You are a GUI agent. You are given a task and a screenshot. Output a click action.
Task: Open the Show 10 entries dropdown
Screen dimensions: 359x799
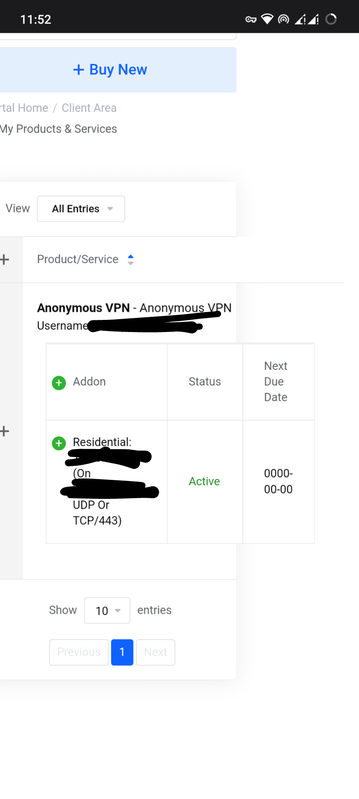tap(107, 611)
